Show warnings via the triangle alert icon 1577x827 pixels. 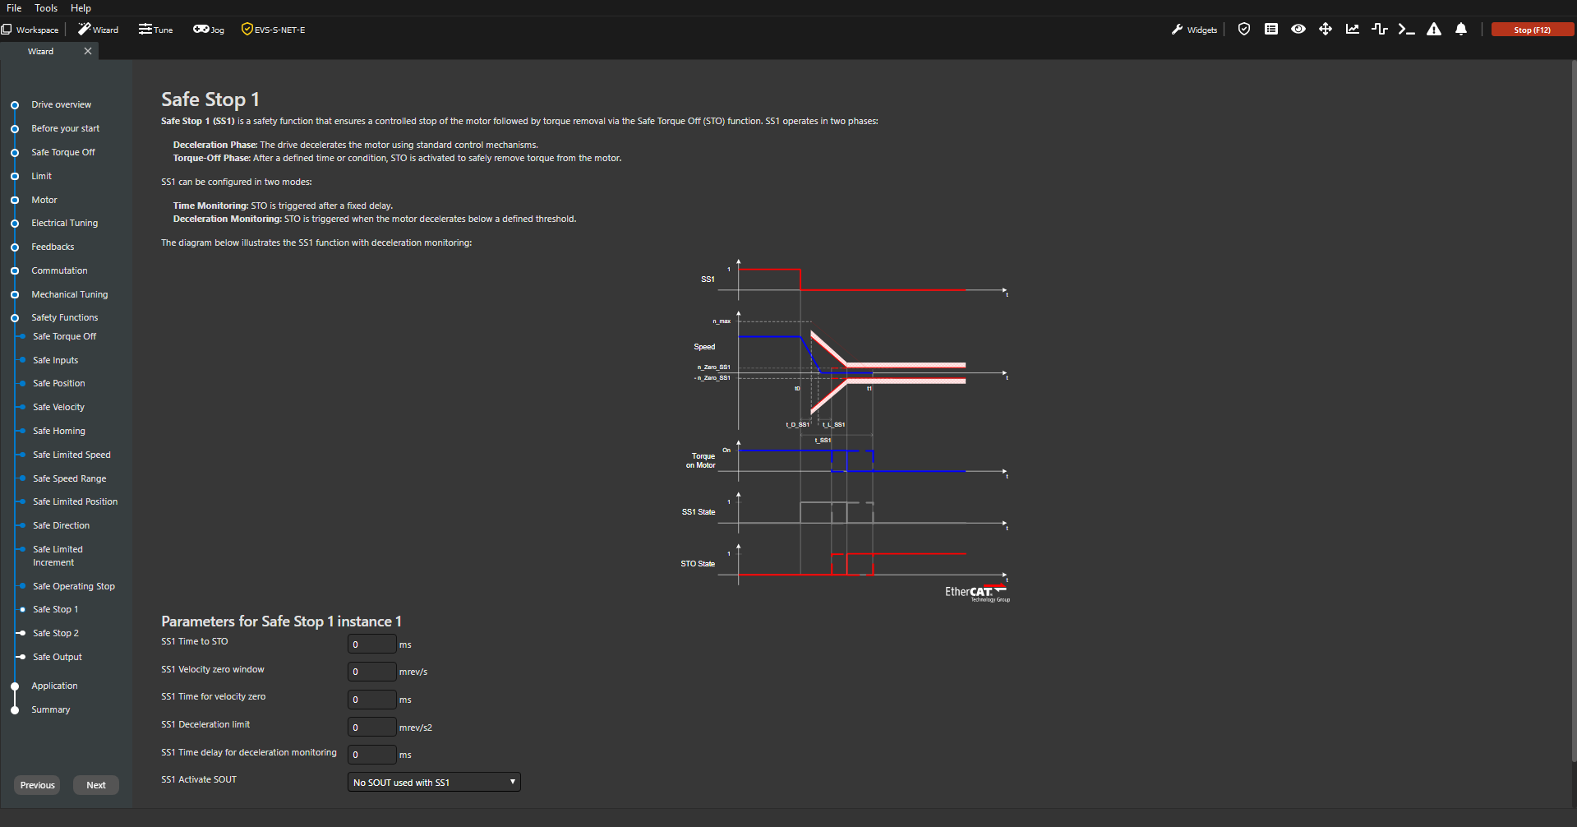[x=1434, y=30]
